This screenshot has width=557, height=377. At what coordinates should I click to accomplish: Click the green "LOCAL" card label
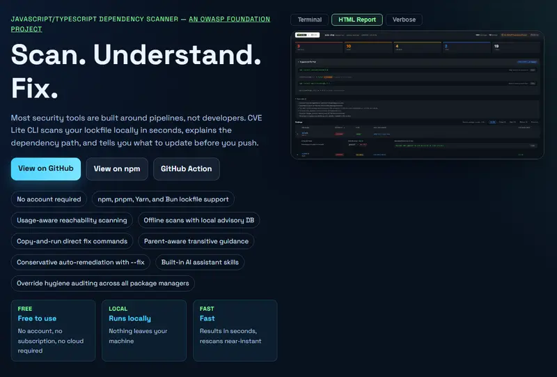click(118, 309)
